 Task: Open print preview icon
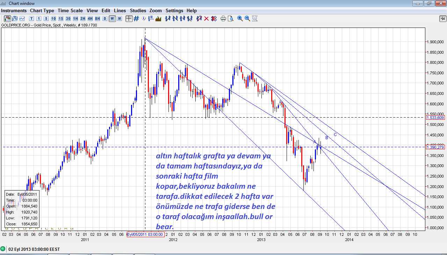point(231,18)
